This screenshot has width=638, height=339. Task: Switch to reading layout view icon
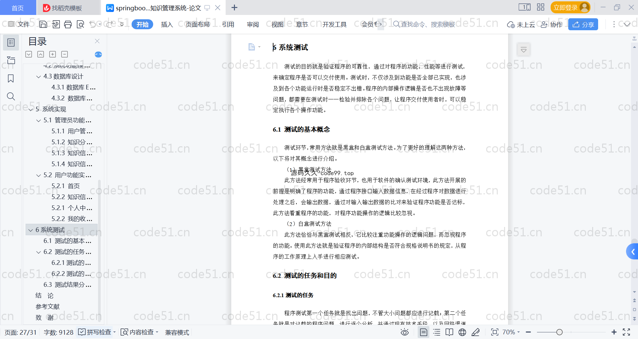449,332
